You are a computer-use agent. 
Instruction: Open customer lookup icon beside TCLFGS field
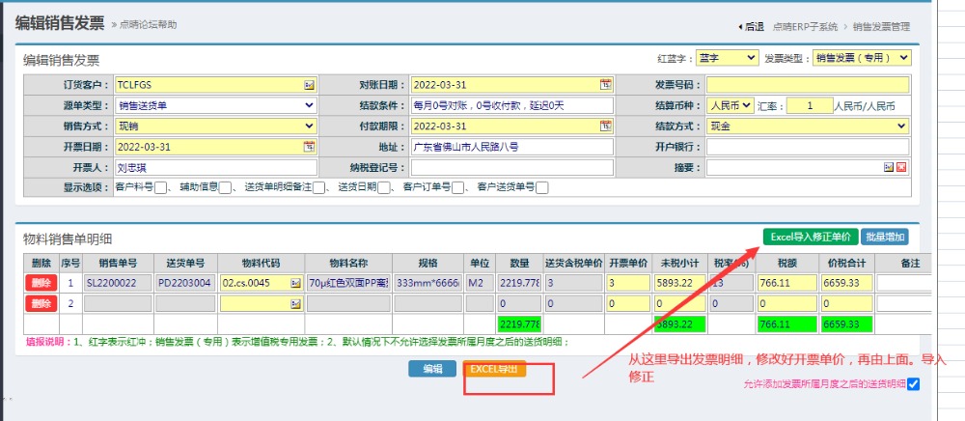point(310,85)
